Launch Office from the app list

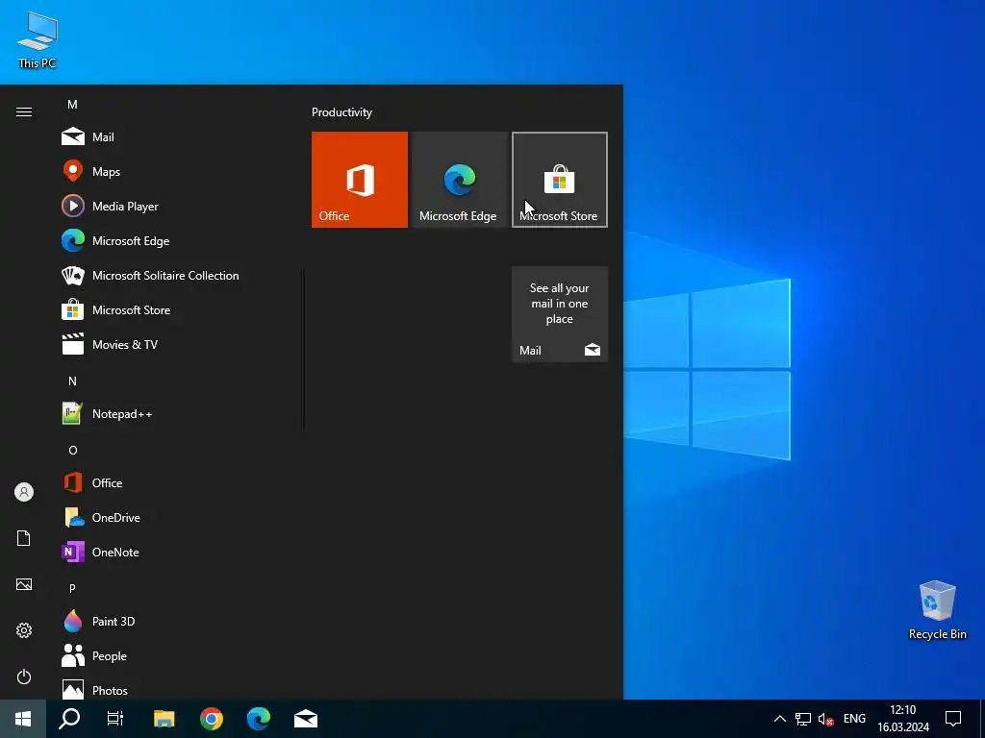(178, 482)
